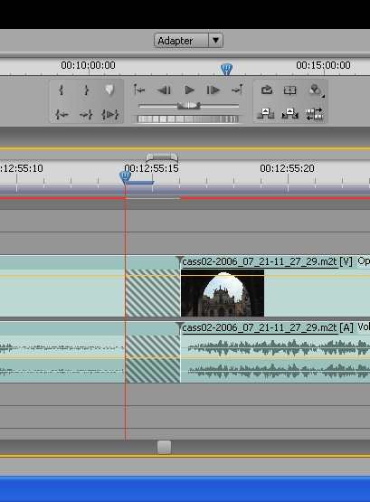Go to Out point in program monitor
The image size is (370, 502).
pyautogui.click(x=86, y=114)
